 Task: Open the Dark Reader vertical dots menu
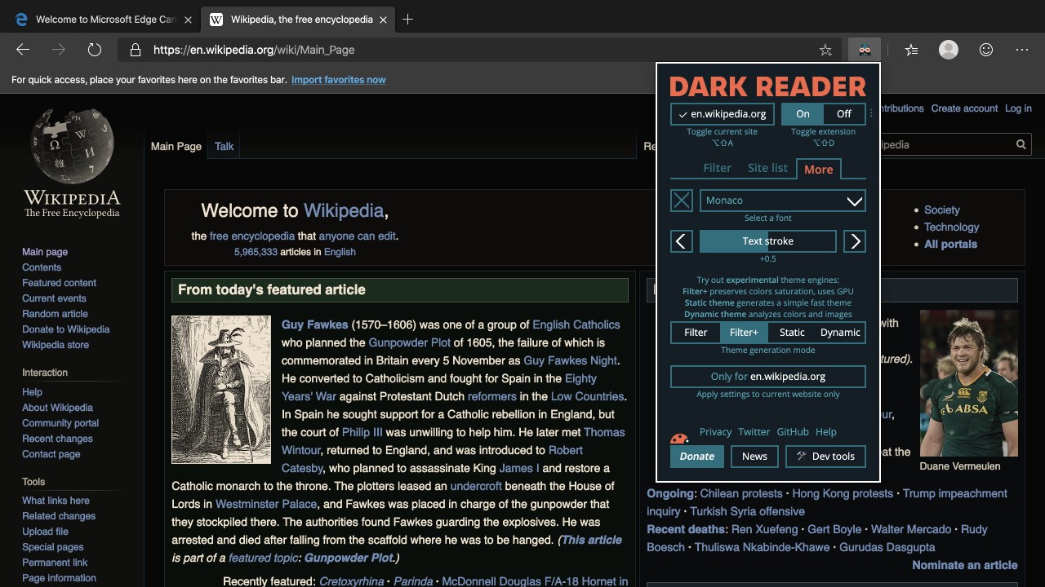tap(871, 114)
